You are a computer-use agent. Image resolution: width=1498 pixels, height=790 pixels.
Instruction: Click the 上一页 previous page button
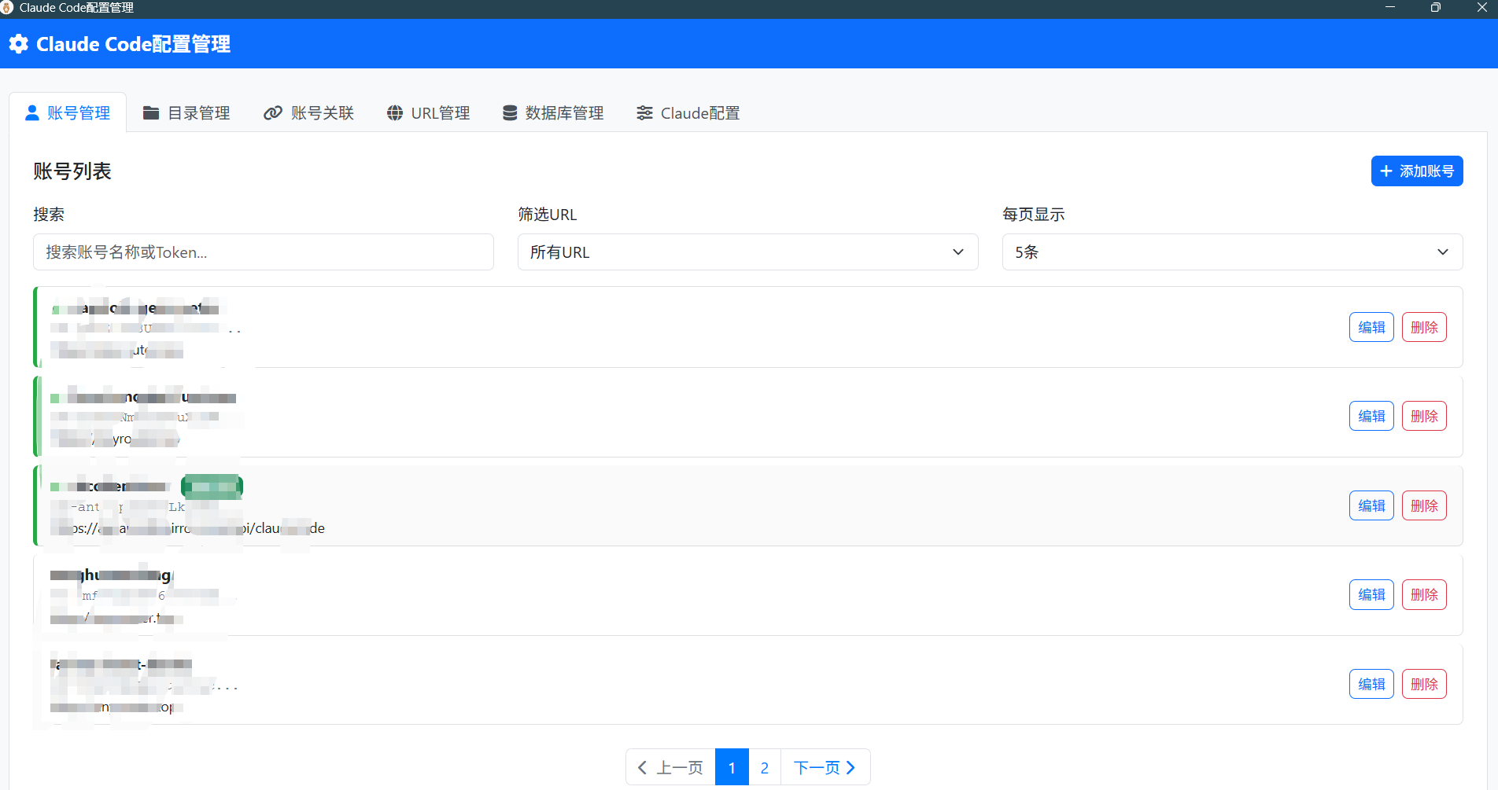[x=670, y=767]
